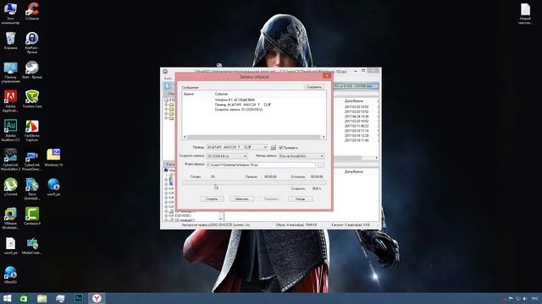
Task: Click the scroll-down arrow of the UltraISO local tree
Action: [x=220, y=219]
